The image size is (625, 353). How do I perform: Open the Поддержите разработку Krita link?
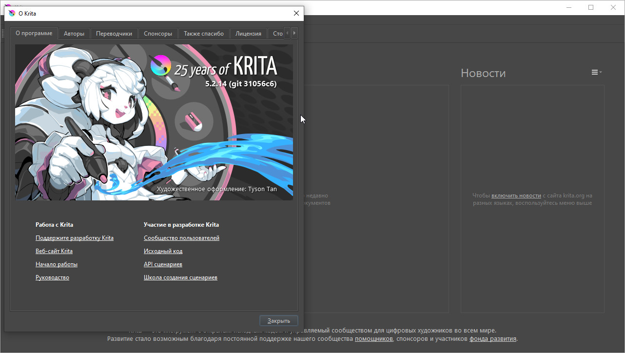tap(75, 238)
